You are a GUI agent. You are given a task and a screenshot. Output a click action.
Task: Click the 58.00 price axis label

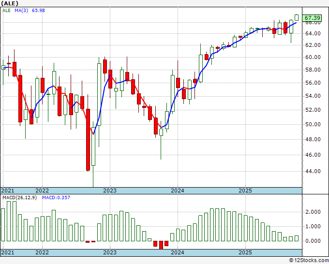click(313, 70)
